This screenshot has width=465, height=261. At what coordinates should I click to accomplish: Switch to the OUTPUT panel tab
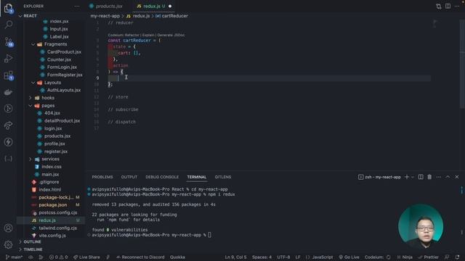tap(129, 177)
